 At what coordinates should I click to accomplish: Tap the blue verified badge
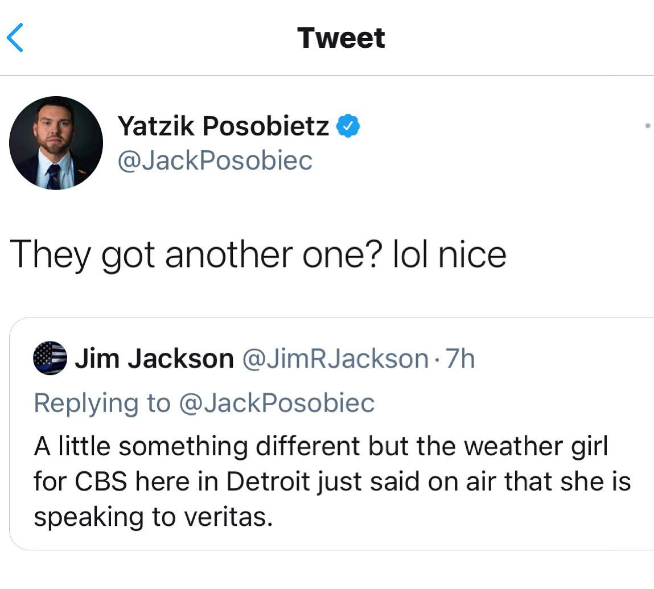point(348,126)
